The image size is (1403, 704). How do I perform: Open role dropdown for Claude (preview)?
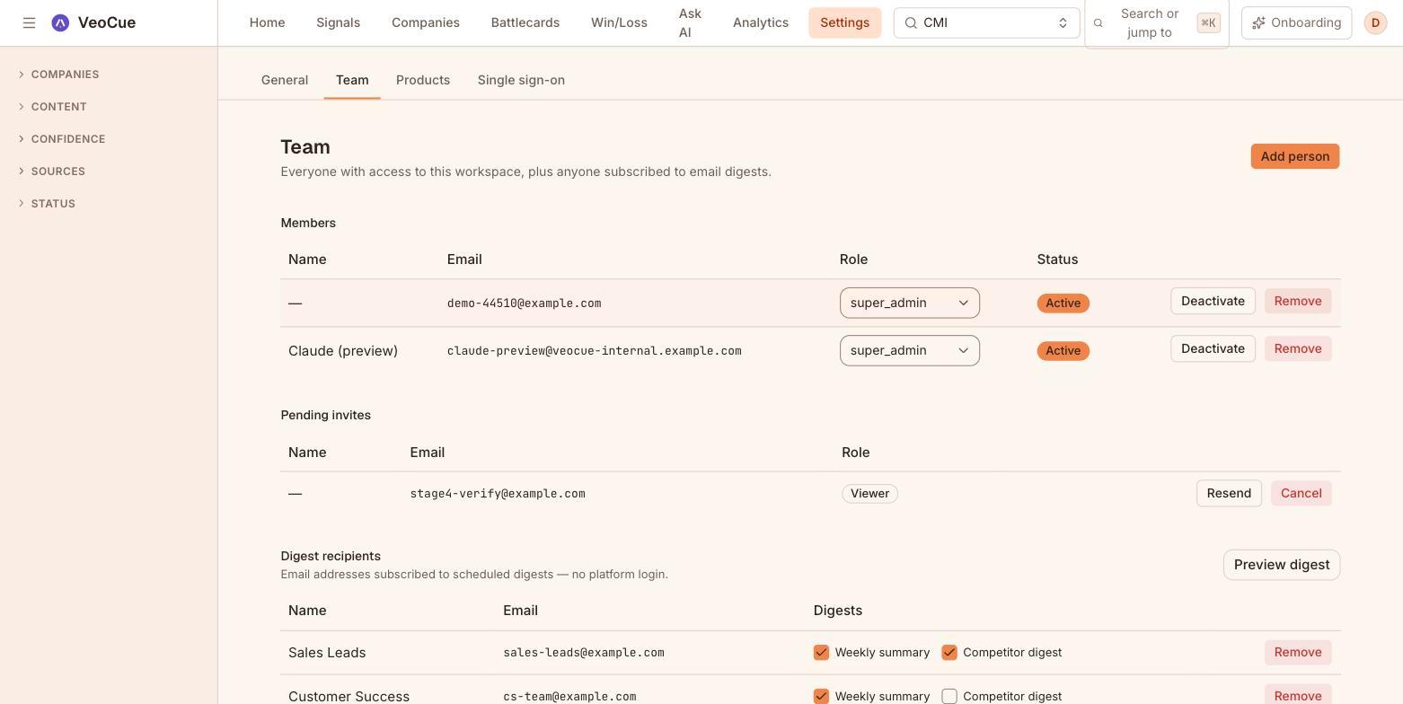(x=909, y=350)
